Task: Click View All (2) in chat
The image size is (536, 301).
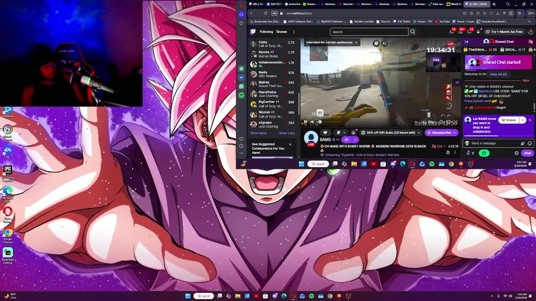Action: pos(498,74)
